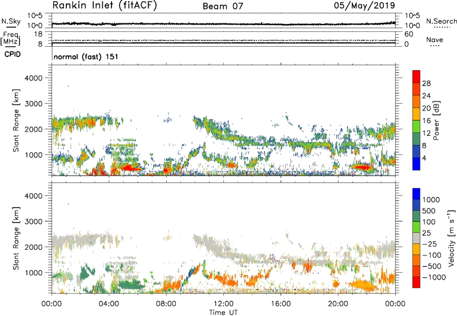Click the '08:00' time tick label

click(166, 304)
